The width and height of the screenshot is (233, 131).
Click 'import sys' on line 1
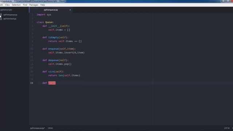click(44, 15)
